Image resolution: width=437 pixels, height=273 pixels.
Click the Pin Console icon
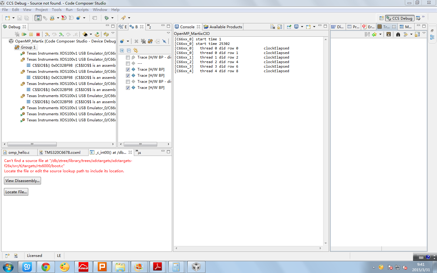(x=289, y=27)
